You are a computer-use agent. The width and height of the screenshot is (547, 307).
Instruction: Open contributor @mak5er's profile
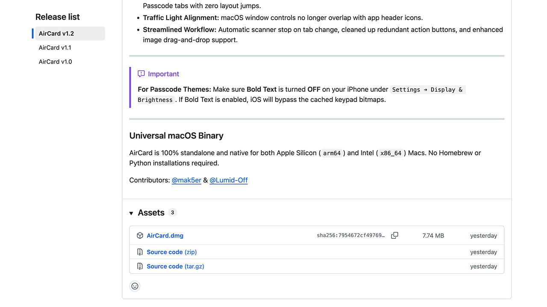(186, 180)
